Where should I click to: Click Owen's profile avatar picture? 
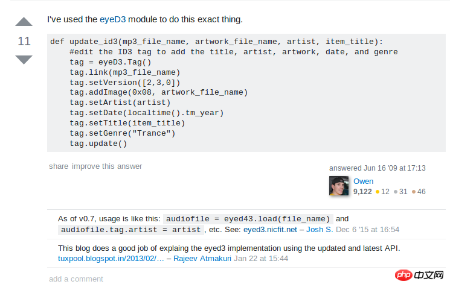(339, 186)
